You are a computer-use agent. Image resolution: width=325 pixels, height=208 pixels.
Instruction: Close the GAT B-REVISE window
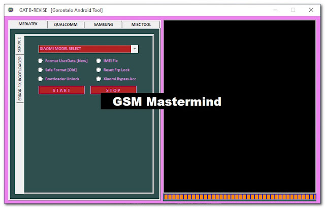point(311,10)
